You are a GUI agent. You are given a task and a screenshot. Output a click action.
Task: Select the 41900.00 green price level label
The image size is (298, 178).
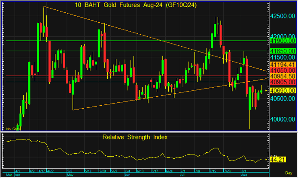283,41
